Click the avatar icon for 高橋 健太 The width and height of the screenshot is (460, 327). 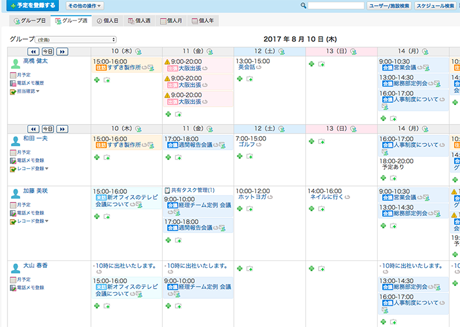click(15, 62)
